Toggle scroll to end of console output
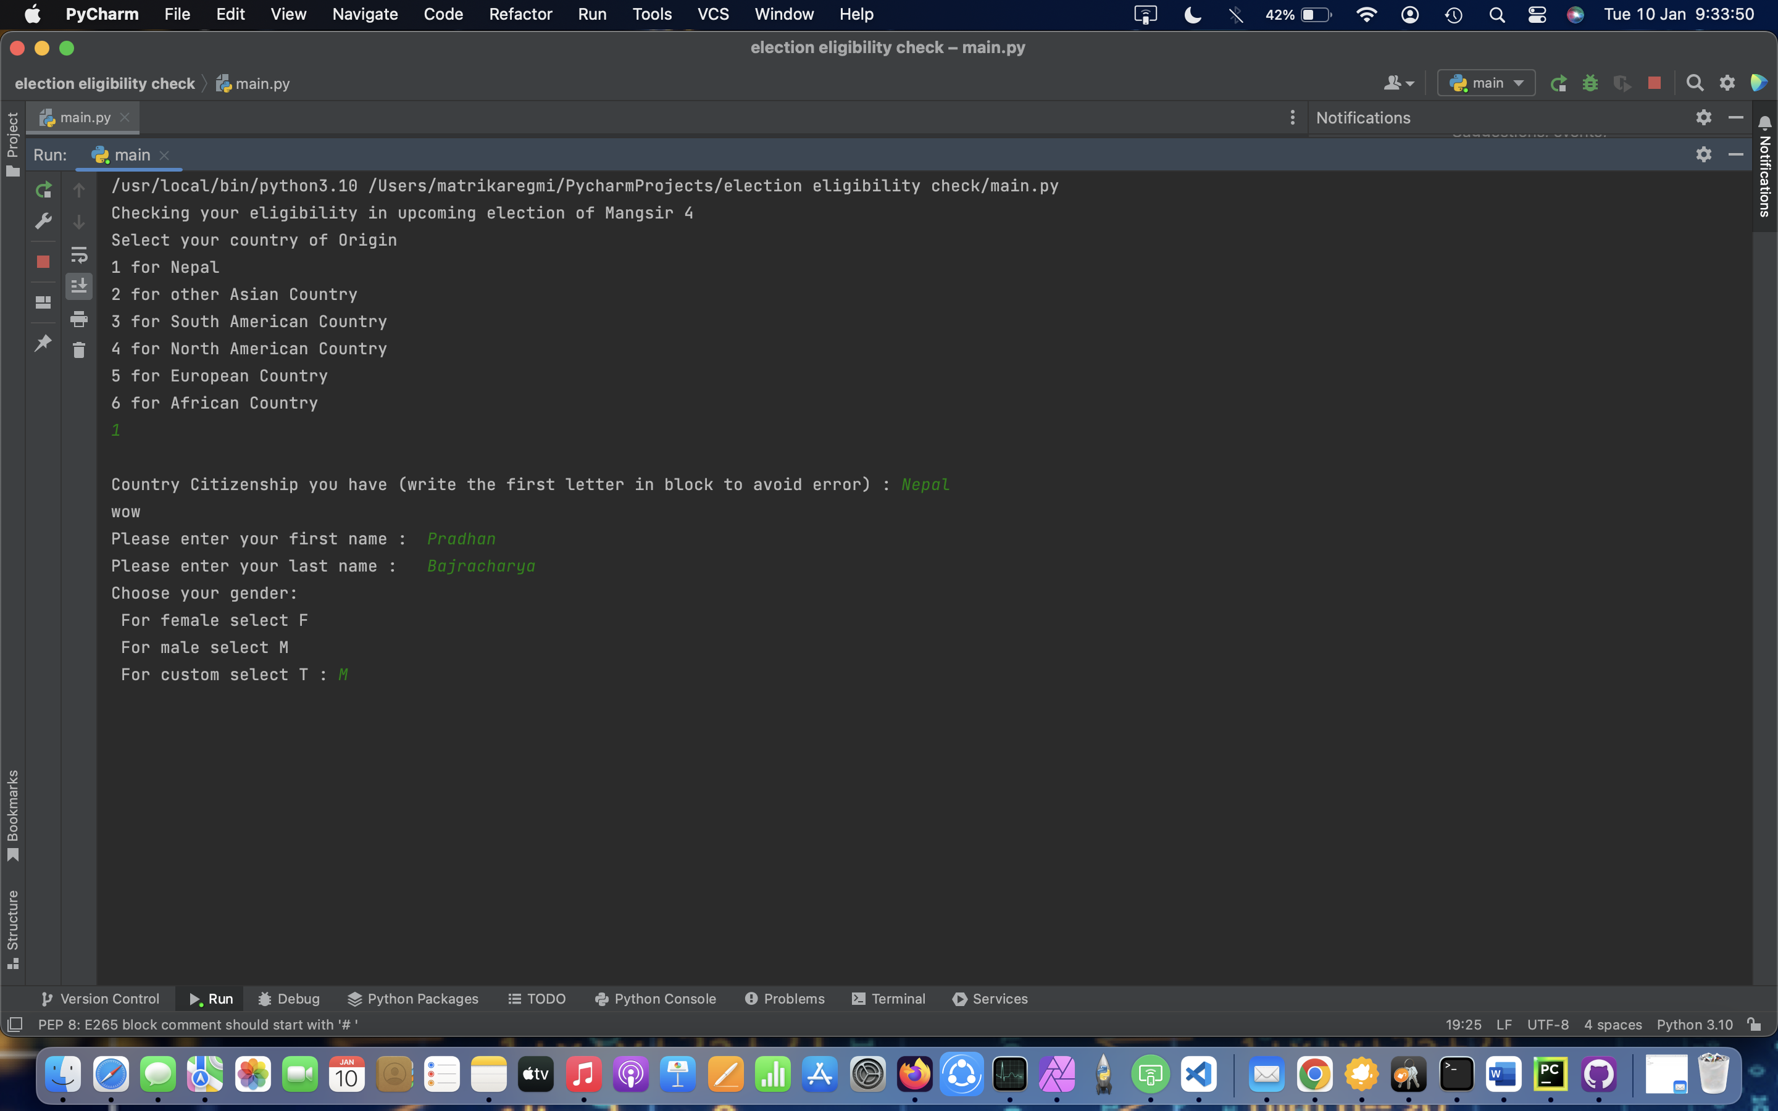The width and height of the screenshot is (1778, 1111). tap(78, 285)
